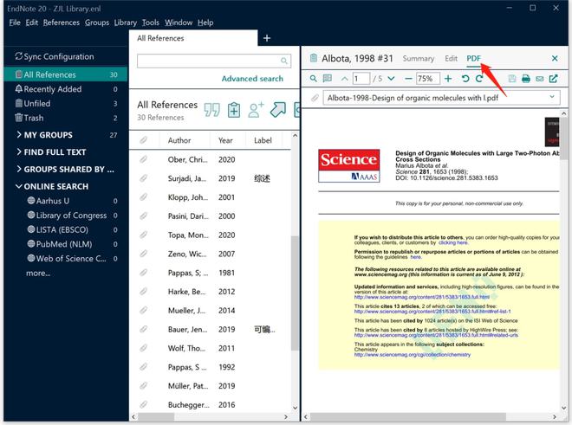Share library using the person plus icon

pos(256,110)
